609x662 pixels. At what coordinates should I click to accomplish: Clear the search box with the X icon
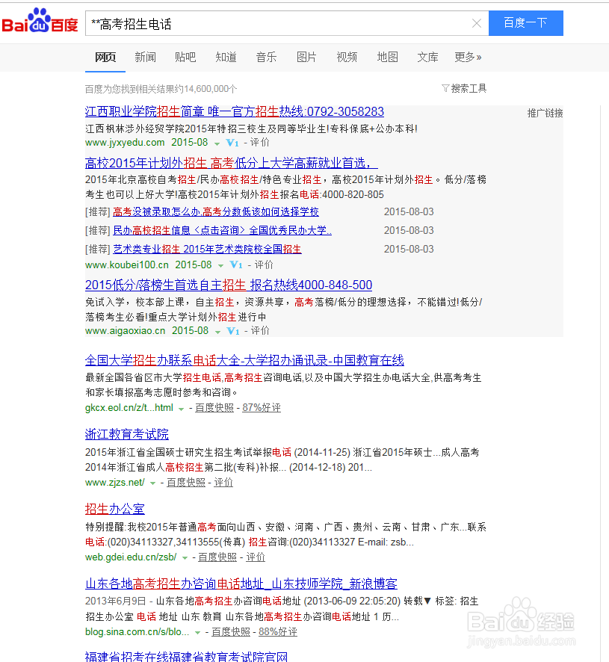click(x=477, y=23)
